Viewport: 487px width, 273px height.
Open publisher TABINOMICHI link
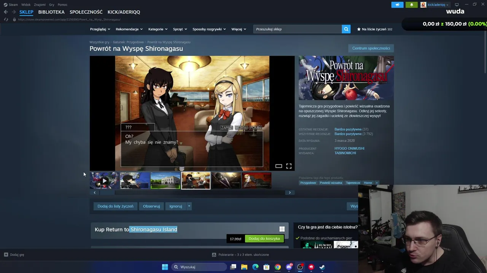[345, 153]
